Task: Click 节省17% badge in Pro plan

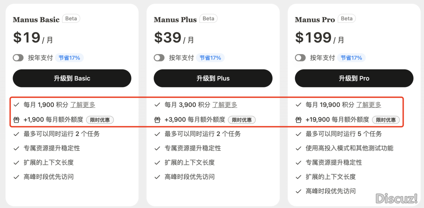Action: (351, 58)
